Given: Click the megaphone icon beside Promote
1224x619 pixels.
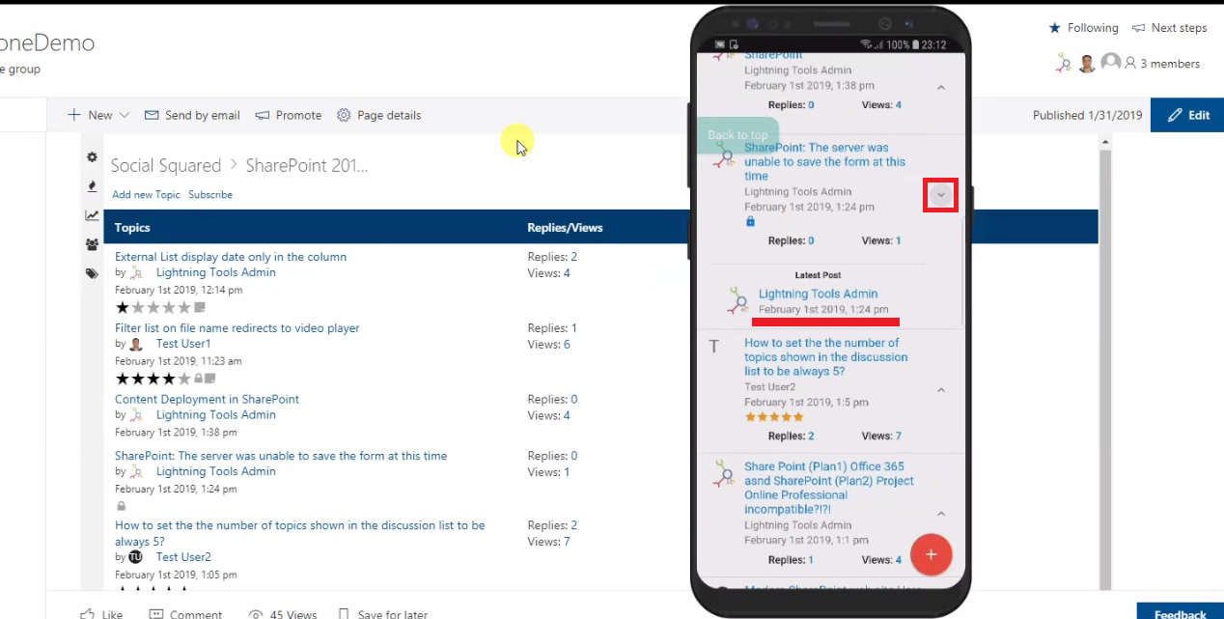Looking at the screenshot, I should 262,115.
